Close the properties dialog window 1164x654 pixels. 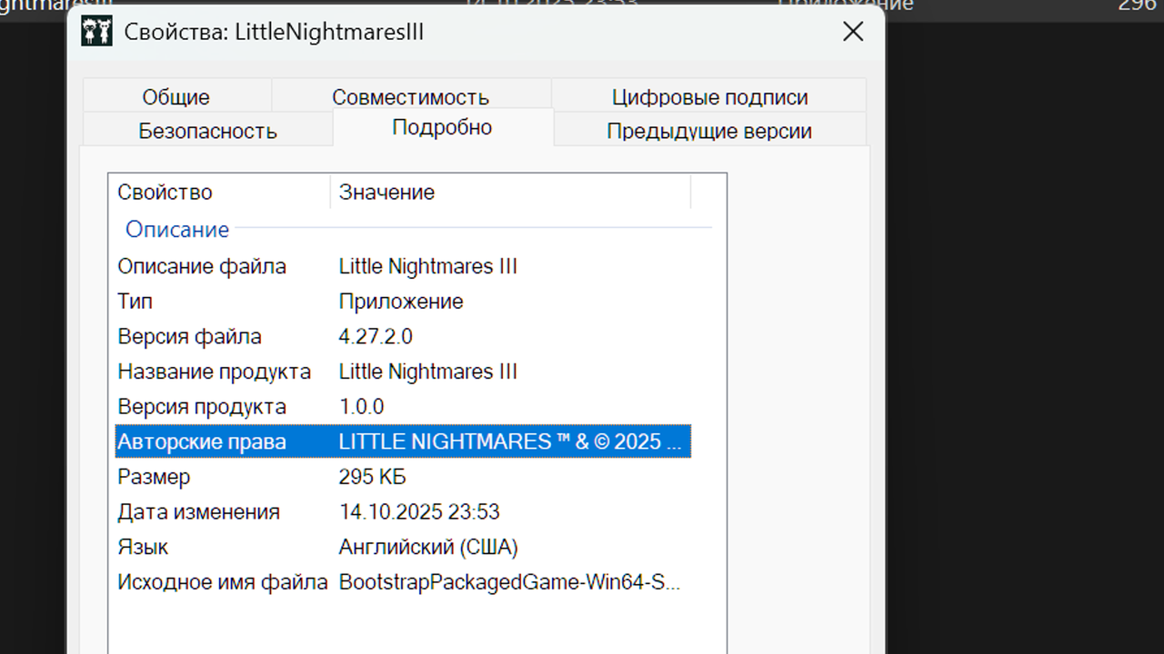click(x=853, y=32)
